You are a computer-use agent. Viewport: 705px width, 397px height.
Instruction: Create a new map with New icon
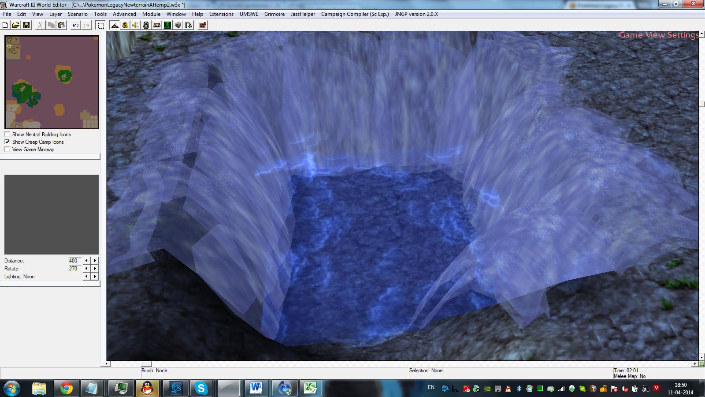point(5,26)
